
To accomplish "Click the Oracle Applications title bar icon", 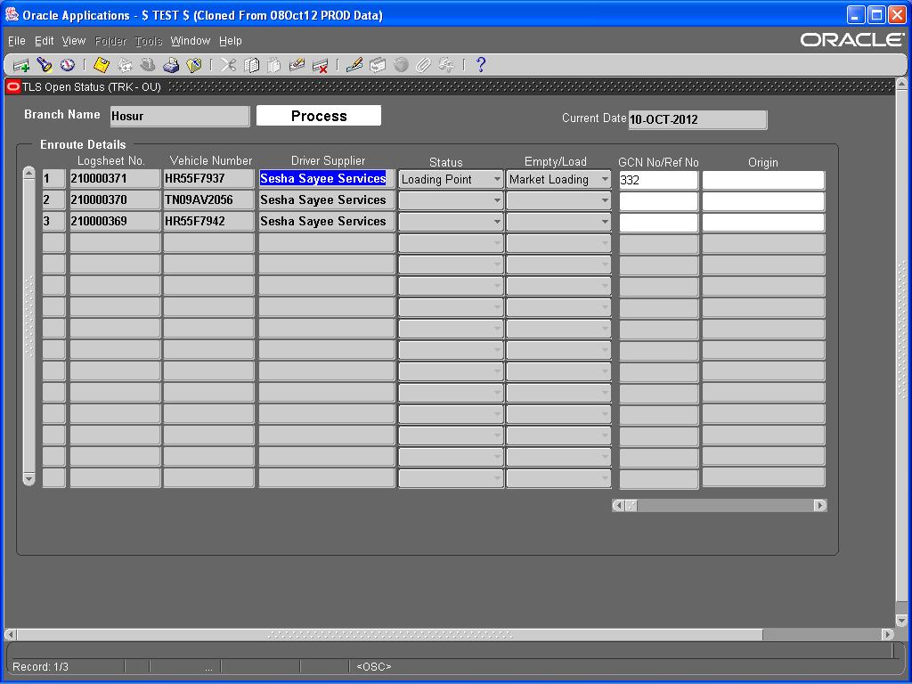I will [x=12, y=14].
